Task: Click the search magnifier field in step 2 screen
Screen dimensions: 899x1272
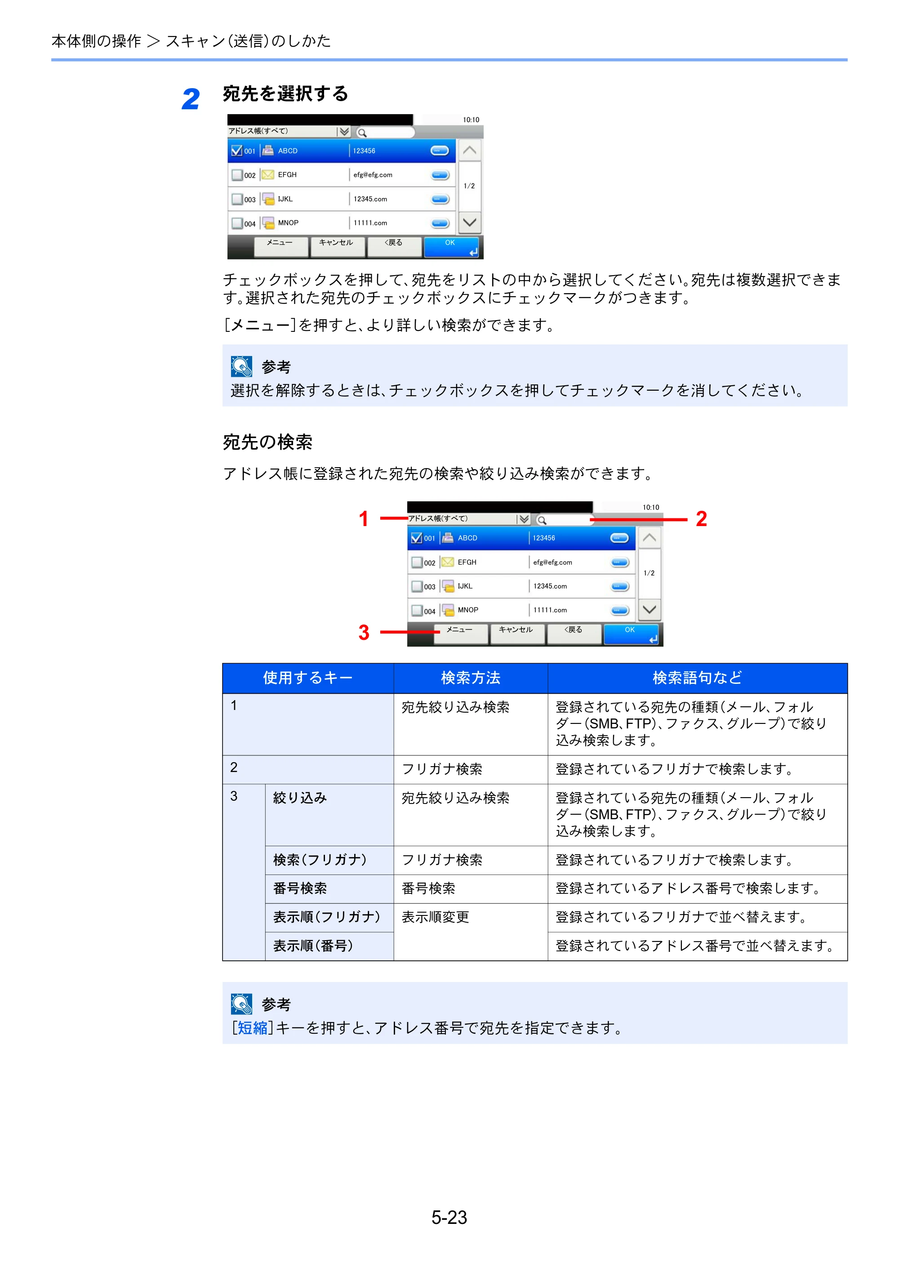Action: click(x=385, y=132)
